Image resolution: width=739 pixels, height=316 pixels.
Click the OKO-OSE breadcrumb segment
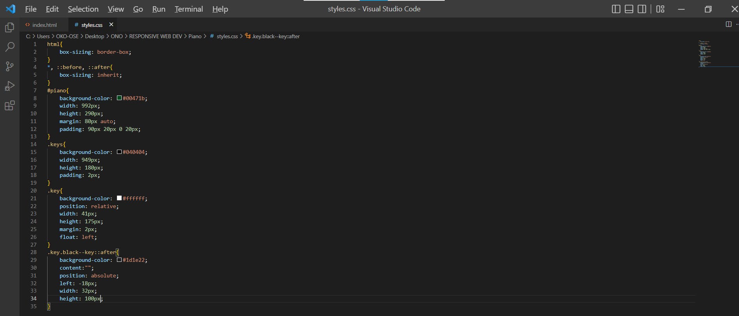pyautogui.click(x=67, y=36)
